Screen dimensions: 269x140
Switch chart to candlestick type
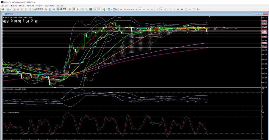click(74, 9)
